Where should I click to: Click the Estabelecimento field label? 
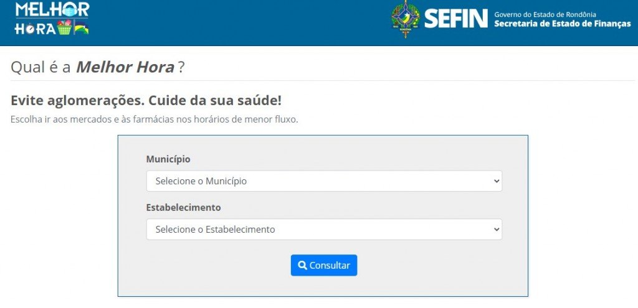pos(183,207)
